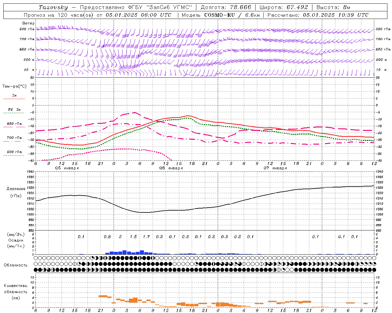Click the 'Тем-ра(°C)' temperature panel label
The image size is (392, 313).
click(14, 87)
